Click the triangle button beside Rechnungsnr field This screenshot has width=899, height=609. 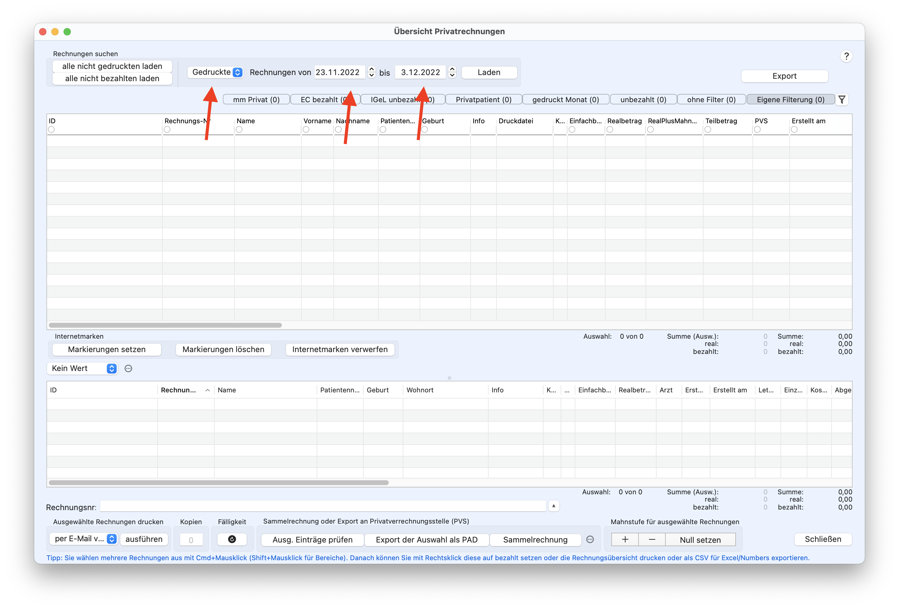tap(554, 506)
